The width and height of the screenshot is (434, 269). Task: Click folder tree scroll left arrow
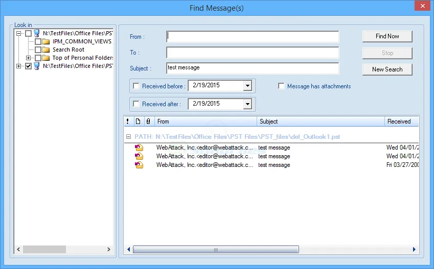18,250
